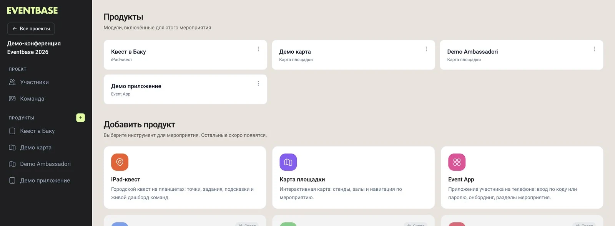
Task: Open the Квест в Баку product card
Action: [185, 55]
